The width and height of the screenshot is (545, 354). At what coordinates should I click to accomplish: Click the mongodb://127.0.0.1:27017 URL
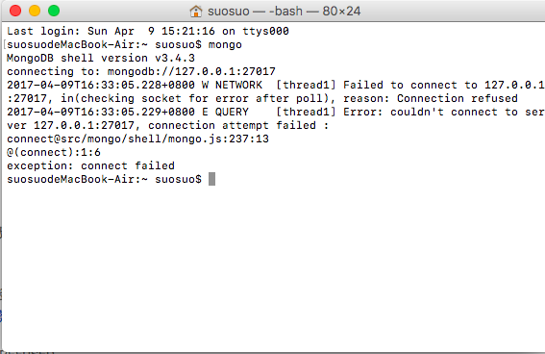pyautogui.click(x=191, y=71)
